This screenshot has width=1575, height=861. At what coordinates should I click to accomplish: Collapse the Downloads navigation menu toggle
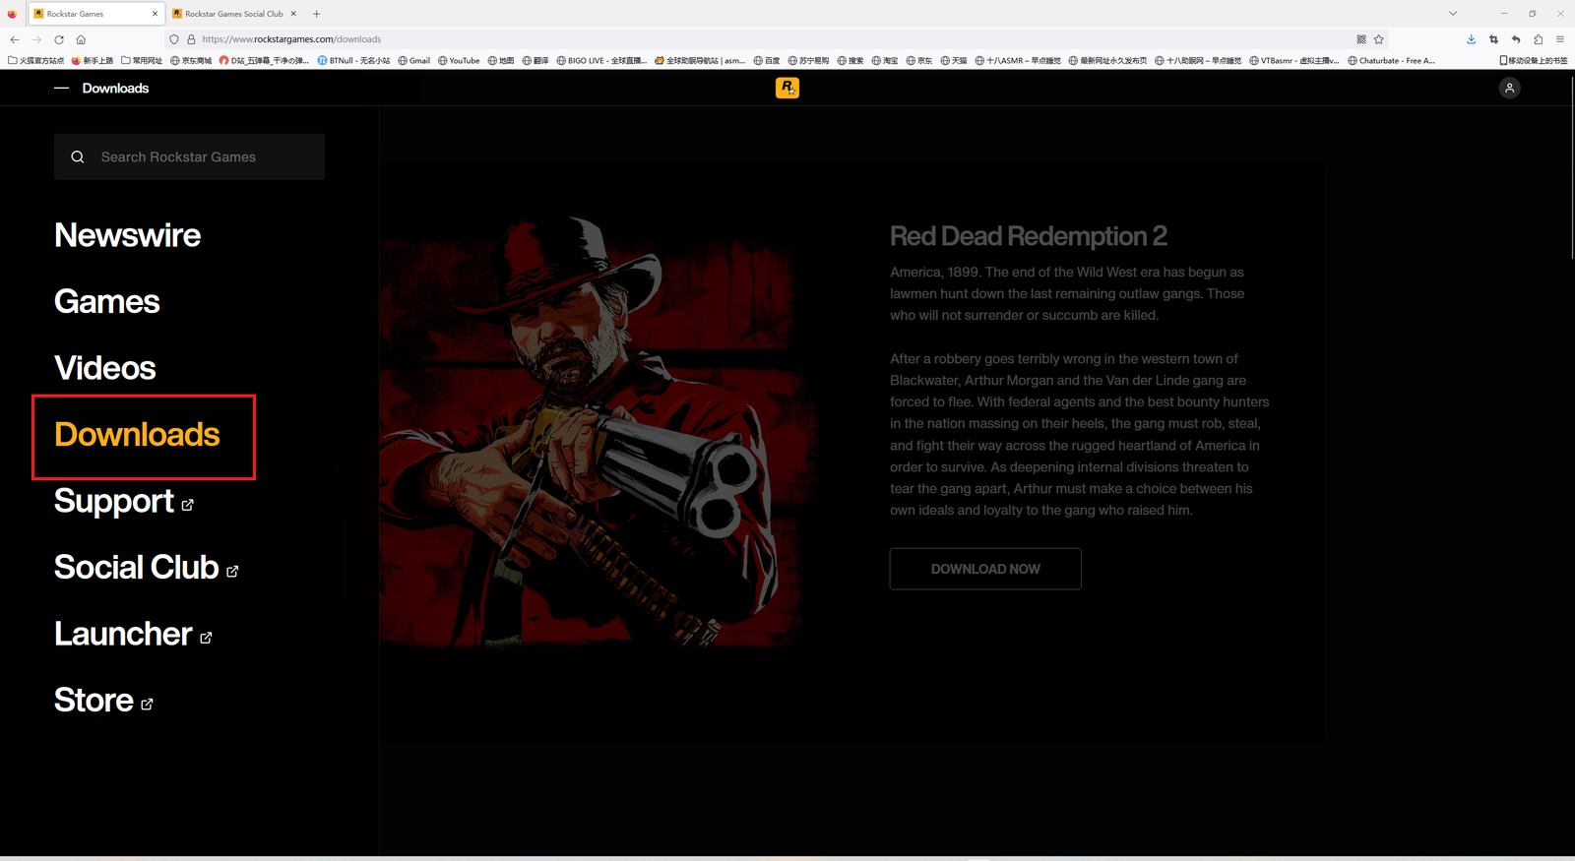click(62, 89)
